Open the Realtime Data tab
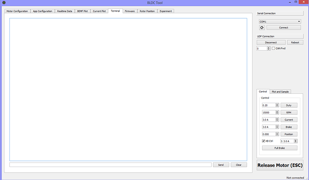 (65, 11)
